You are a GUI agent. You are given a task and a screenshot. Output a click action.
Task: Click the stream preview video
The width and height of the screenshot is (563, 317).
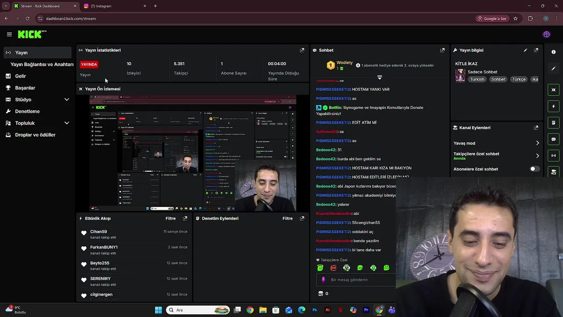pyautogui.click(x=193, y=153)
